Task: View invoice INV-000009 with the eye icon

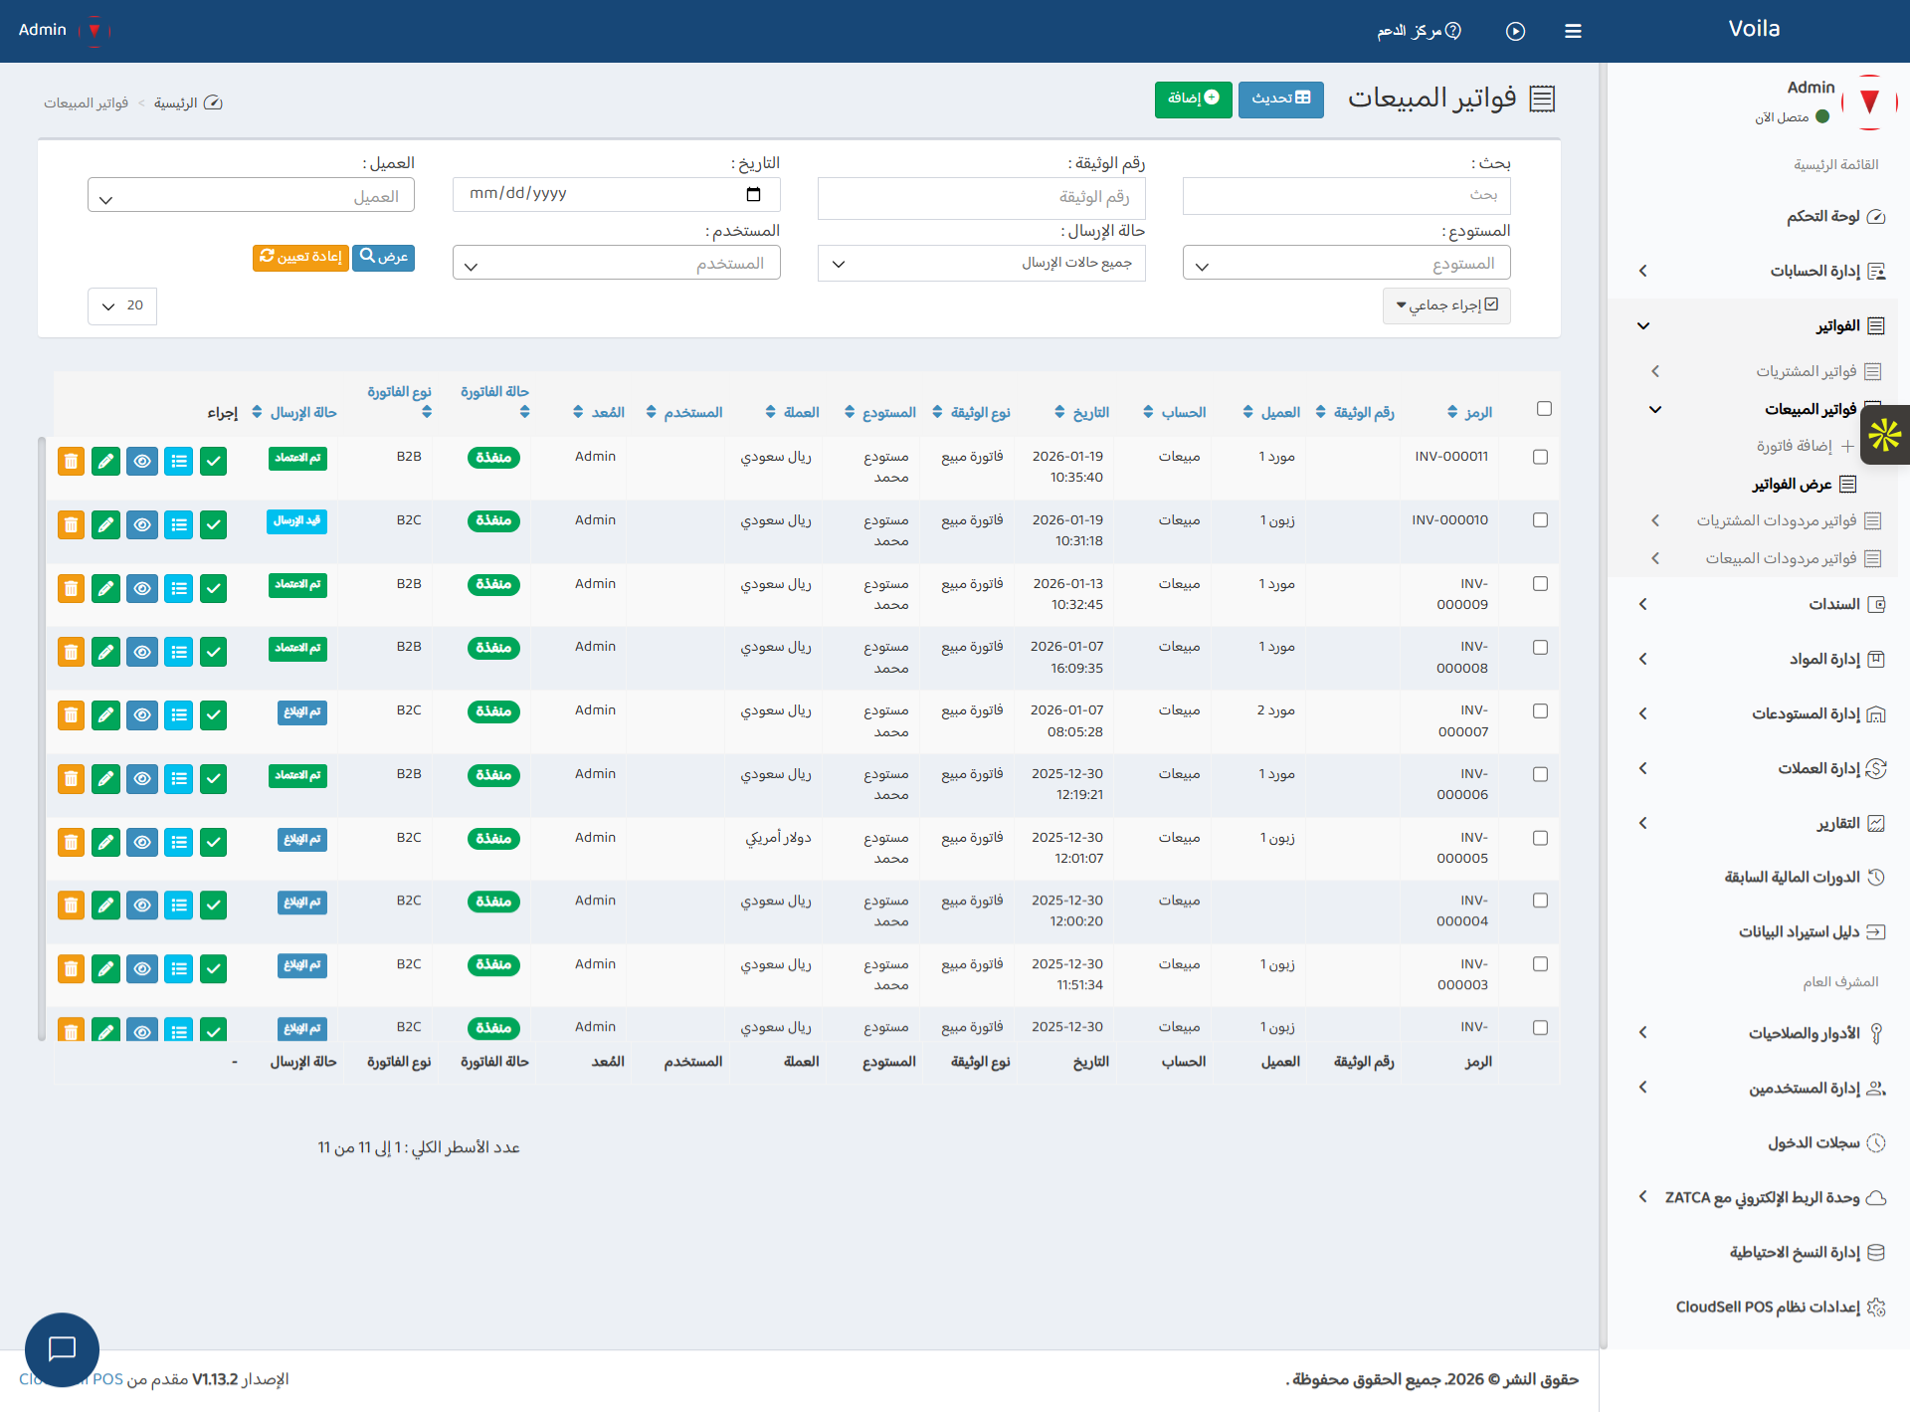Action: tap(142, 589)
